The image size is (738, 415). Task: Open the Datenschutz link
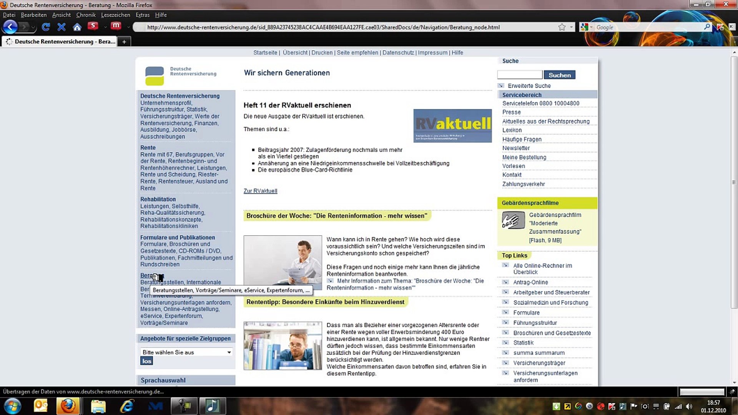click(398, 53)
